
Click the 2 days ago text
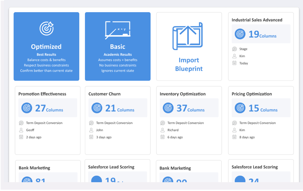[x=34, y=137]
